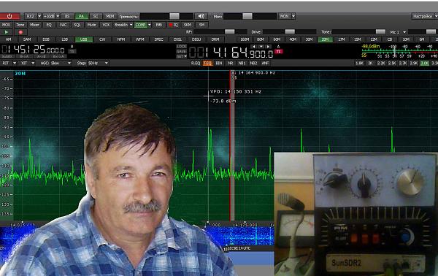Click the Drive level slider
The width and height of the screenshot is (438, 276).
click(289, 32)
